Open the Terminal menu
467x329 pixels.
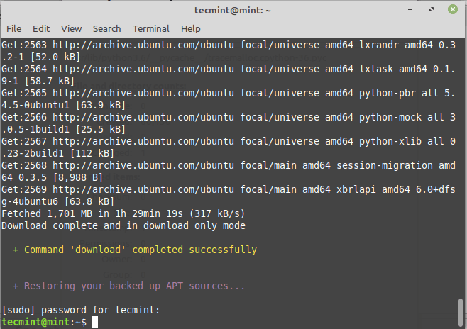(150, 28)
